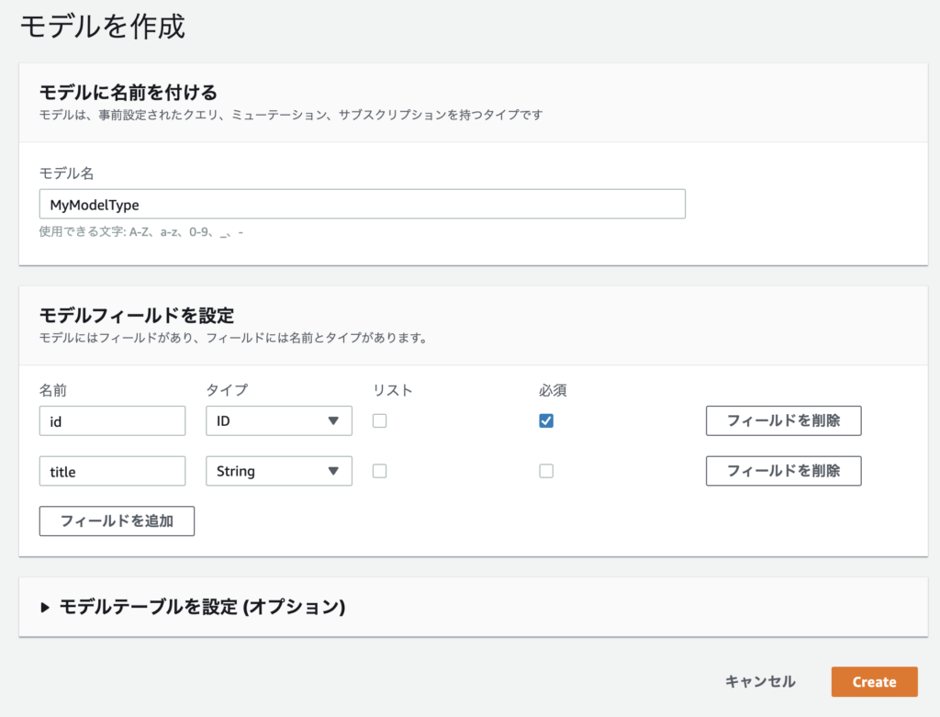Delete the title field with フィールドを削除
The width and height of the screenshot is (940, 717).
(783, 470)
